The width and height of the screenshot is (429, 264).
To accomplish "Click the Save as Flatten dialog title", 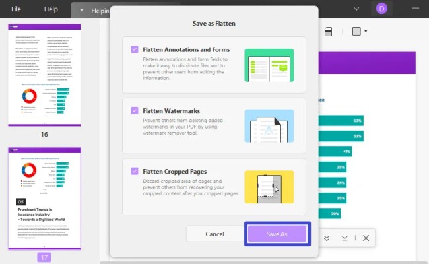I will click(214, 24).
